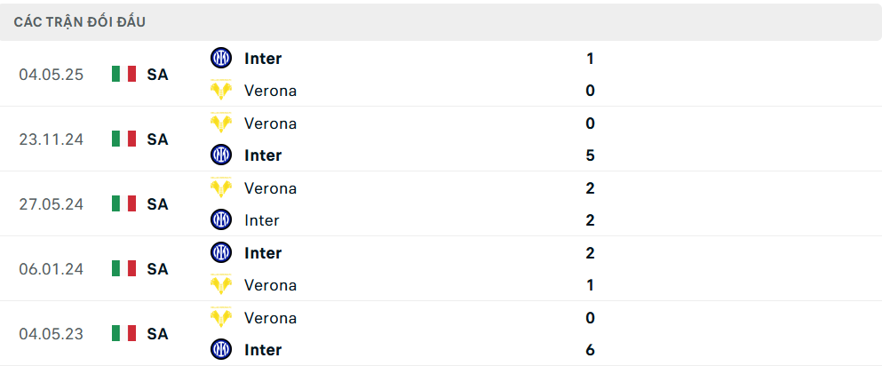Click Inter's score 5 in 23.11.24 match
Viewport: 882px width, 366px height.
591,155
